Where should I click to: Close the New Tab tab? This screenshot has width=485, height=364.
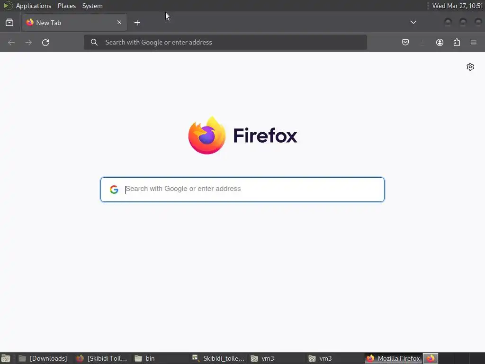119,22
